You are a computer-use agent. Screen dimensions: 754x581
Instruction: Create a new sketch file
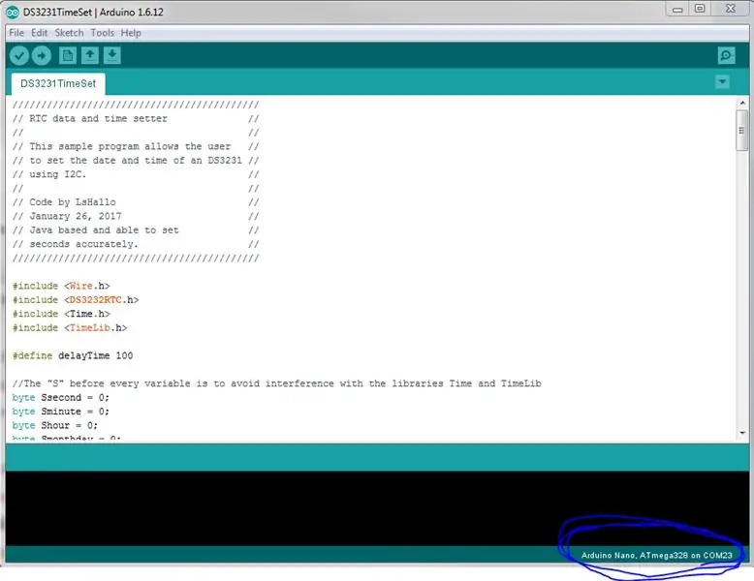67,55
